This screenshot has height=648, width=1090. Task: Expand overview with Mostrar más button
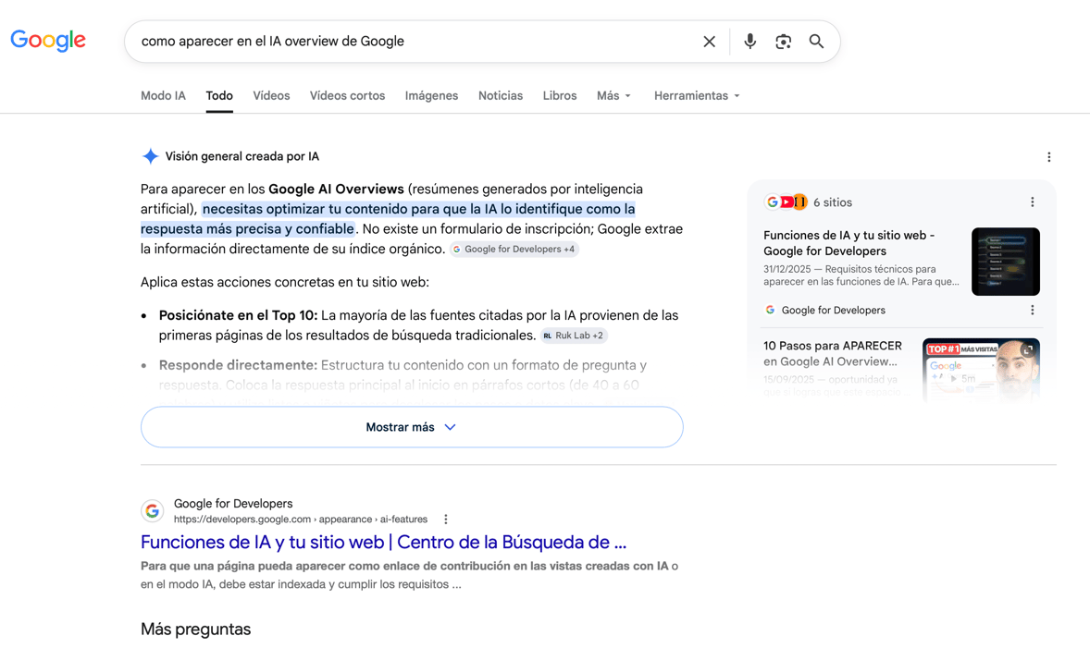point(412,427)
